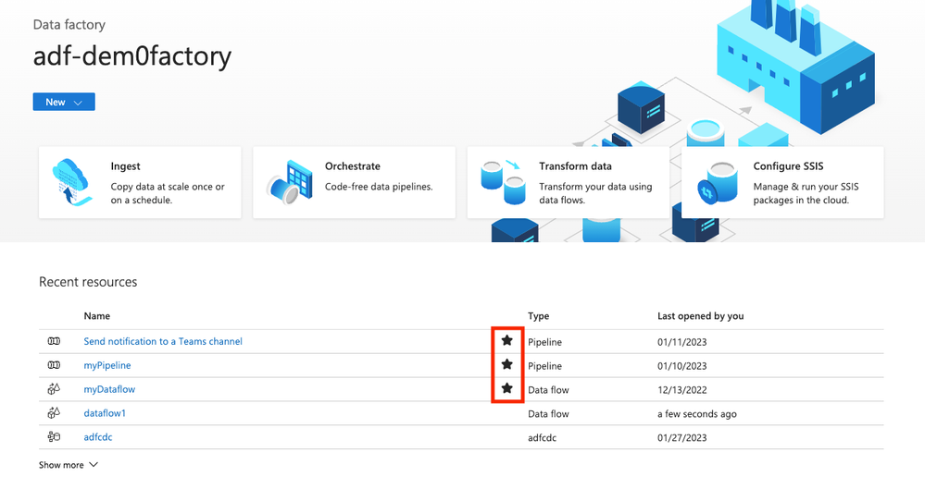Open the adfcdc link
Viewport: 925px width, 489px height.
[x=98, y=437]
